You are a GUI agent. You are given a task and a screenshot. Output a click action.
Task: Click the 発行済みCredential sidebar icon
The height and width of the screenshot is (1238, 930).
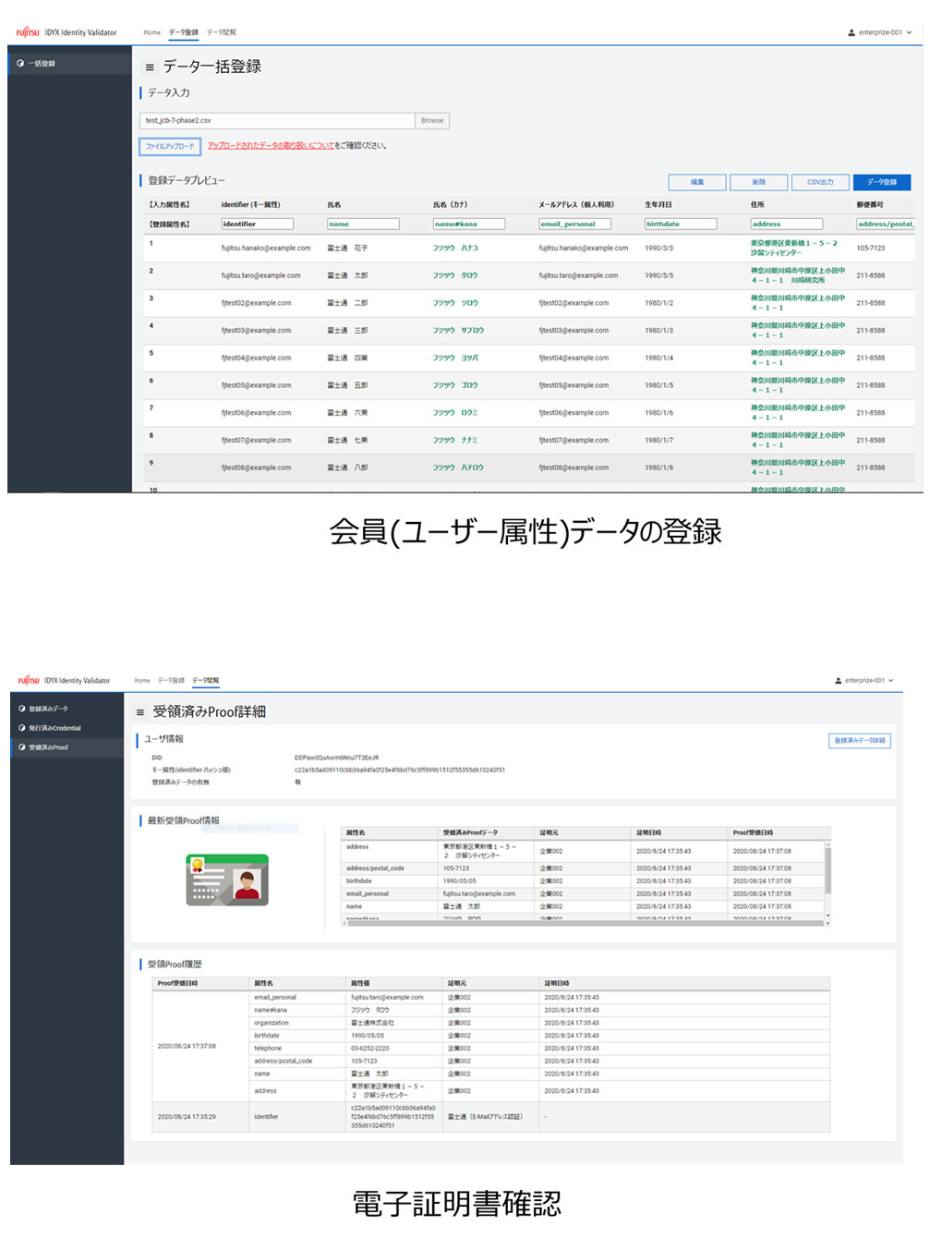point(22,728)
